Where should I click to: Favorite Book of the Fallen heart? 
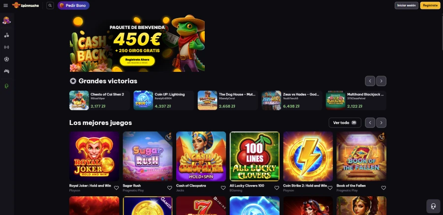coord(383,188)
